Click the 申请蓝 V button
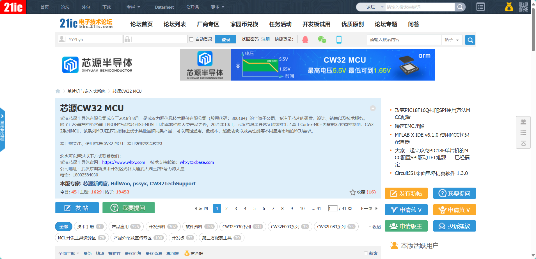Viewport: 536px width, 259px height. click(406, 210)
